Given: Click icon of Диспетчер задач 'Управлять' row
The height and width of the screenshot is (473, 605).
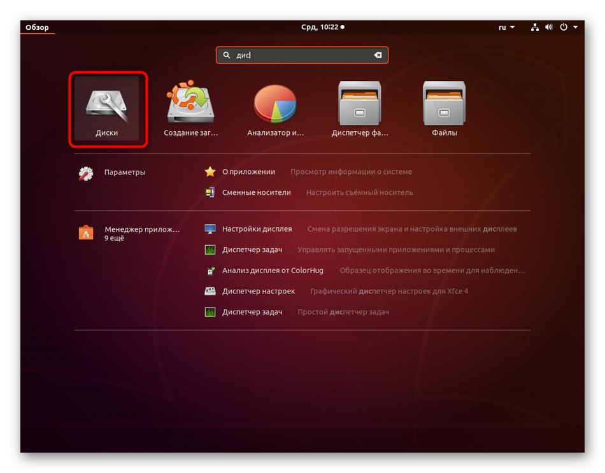Looking at the screenshot, I should 210,250.
